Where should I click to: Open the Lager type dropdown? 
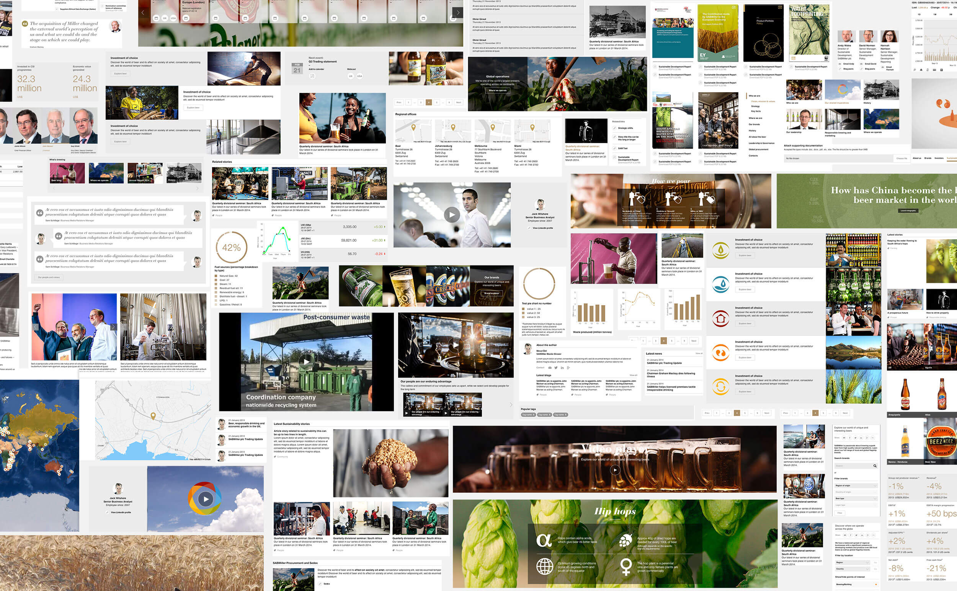pos(856,505)
